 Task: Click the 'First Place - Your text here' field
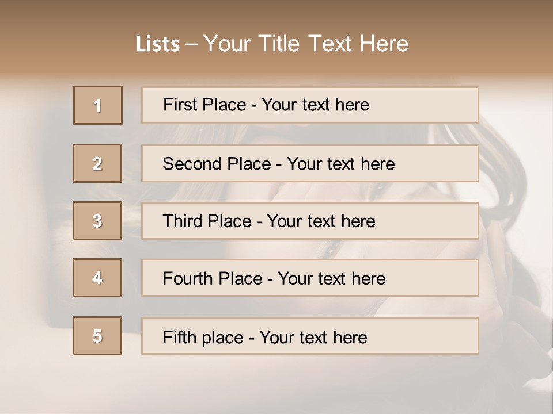[310, 105]
